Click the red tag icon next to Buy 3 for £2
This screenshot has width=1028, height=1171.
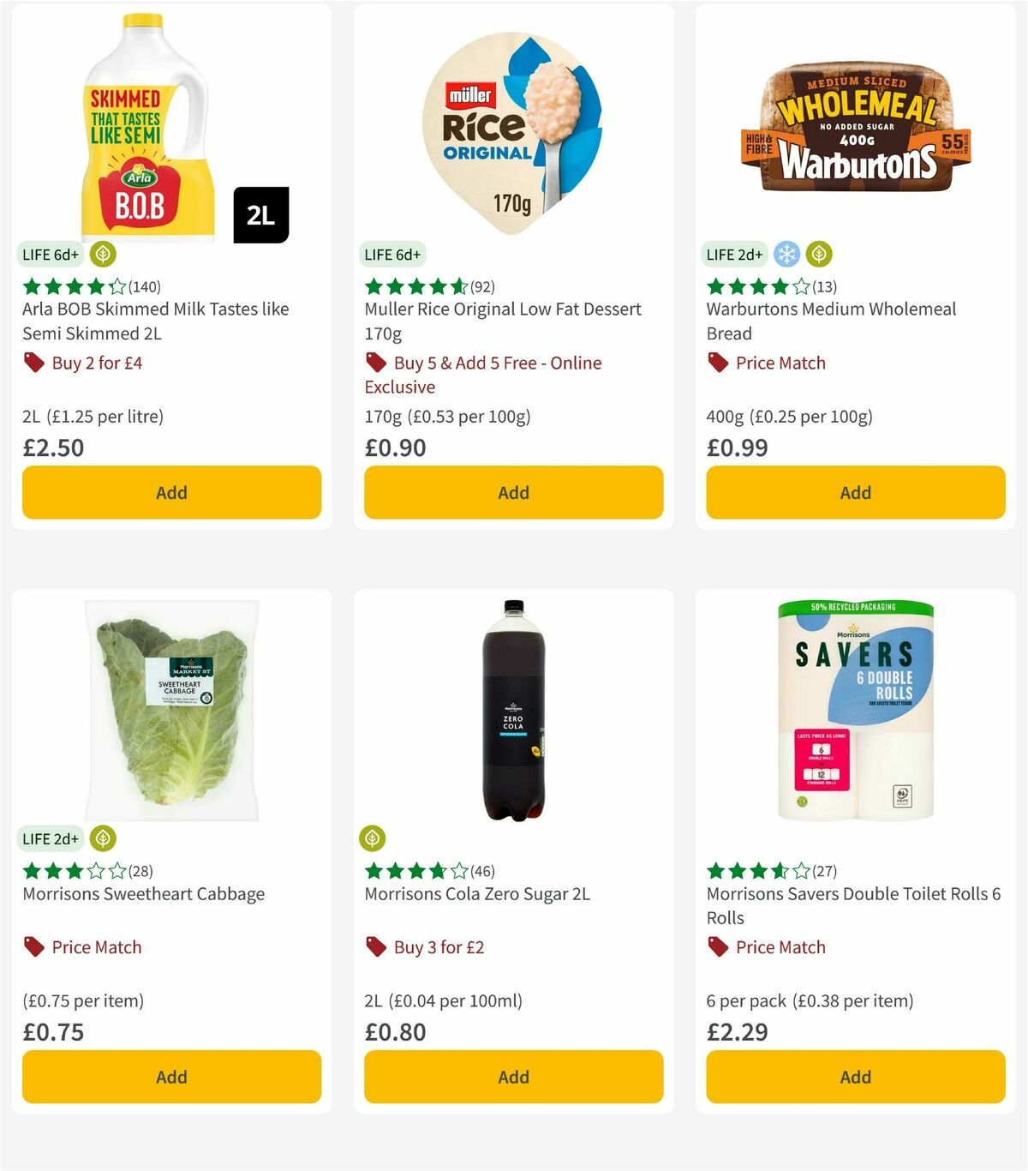point(375,947)
